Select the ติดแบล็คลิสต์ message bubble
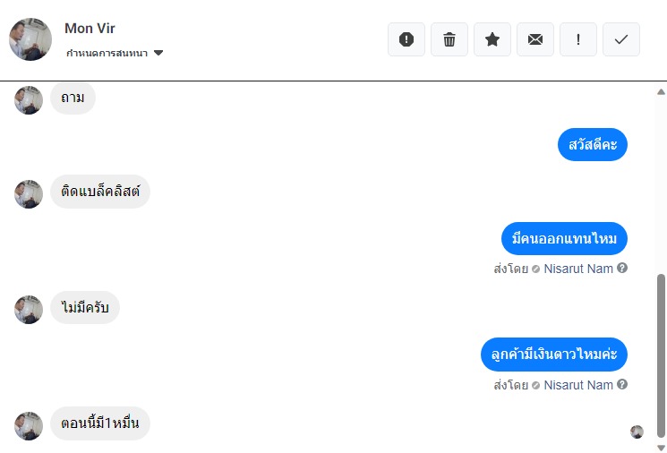Image resolution: width=667 pixels, height=453 pixels. (x=100, y=192)
